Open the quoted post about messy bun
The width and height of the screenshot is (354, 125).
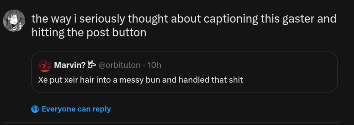[x=184, y=72]
